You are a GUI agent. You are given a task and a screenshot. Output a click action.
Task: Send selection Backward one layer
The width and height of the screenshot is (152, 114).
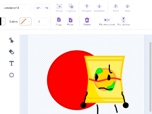(x=99, y=8)
